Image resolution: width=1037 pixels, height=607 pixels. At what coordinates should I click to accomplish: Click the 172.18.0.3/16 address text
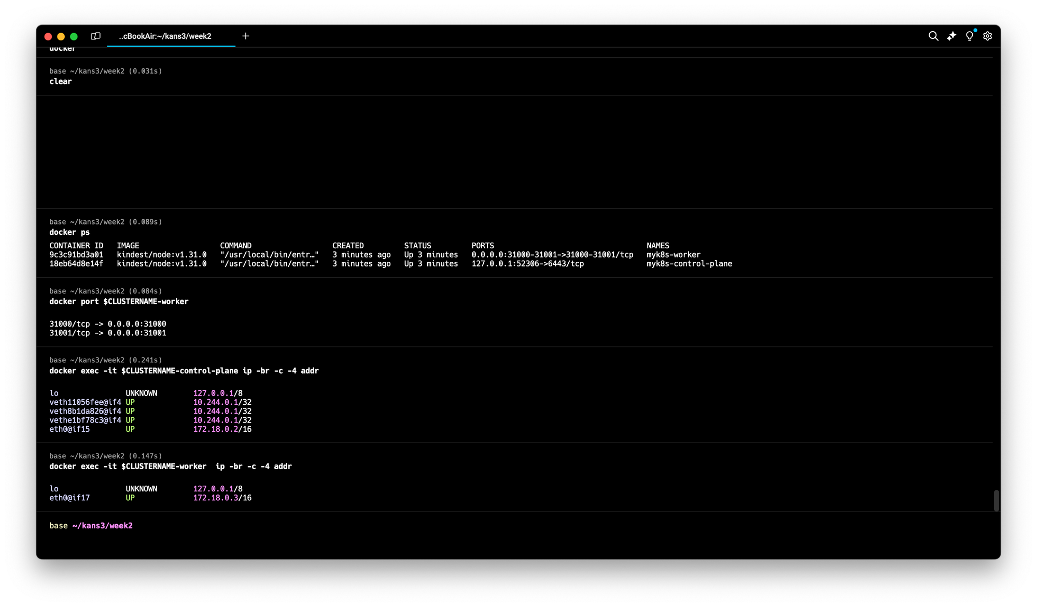222,498
